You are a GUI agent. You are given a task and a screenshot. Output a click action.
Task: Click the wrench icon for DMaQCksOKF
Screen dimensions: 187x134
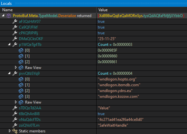[x=15, y=39]
